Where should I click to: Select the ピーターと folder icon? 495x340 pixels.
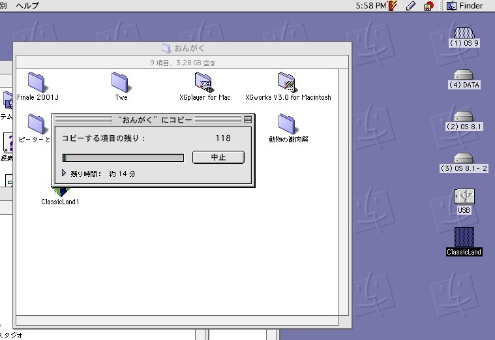pyautogui.click(x=37, y=125)
